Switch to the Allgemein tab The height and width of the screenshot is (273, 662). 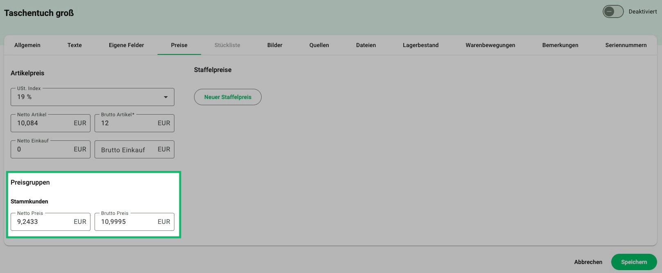click(27, 45)
